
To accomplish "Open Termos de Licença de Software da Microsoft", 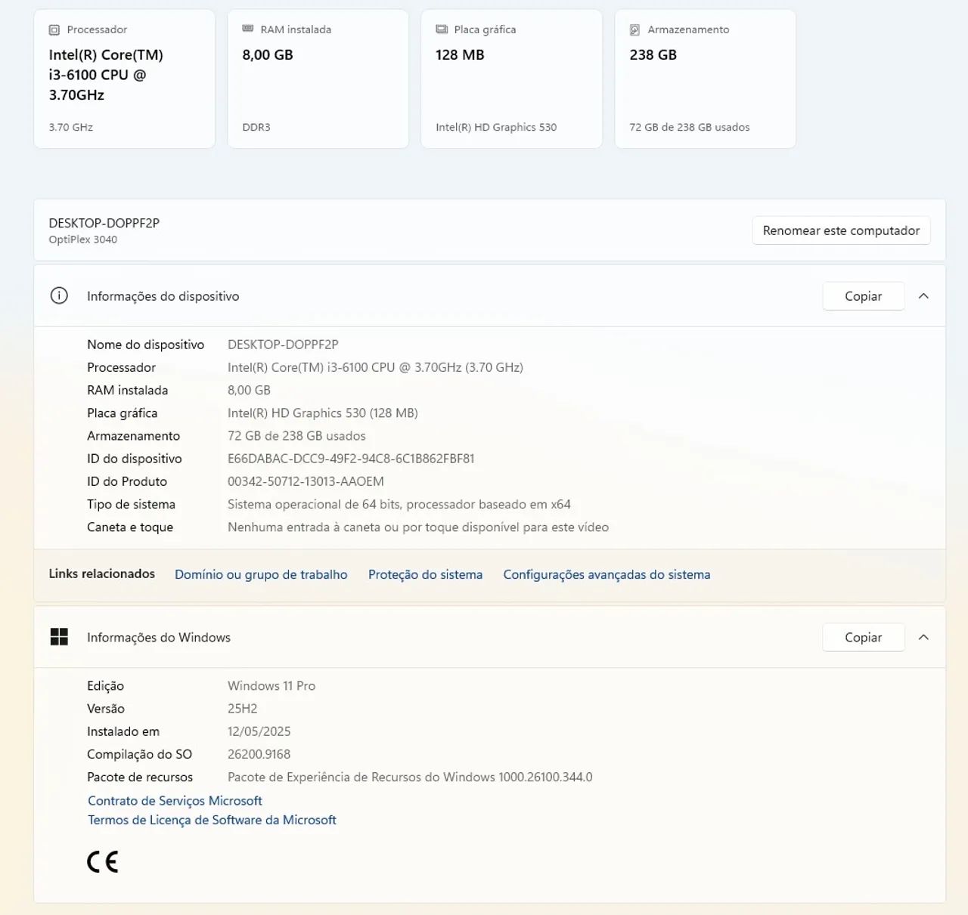I will [212, 820].
